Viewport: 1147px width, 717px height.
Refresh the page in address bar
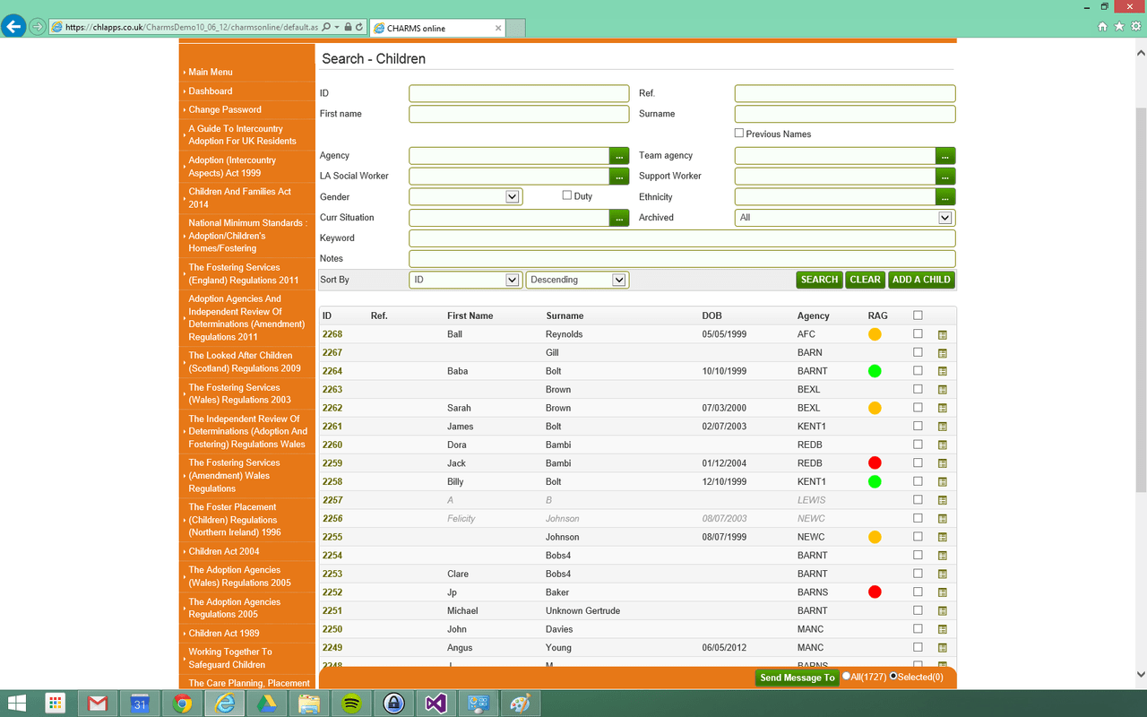pyautogui.click(x=359, y=27)
